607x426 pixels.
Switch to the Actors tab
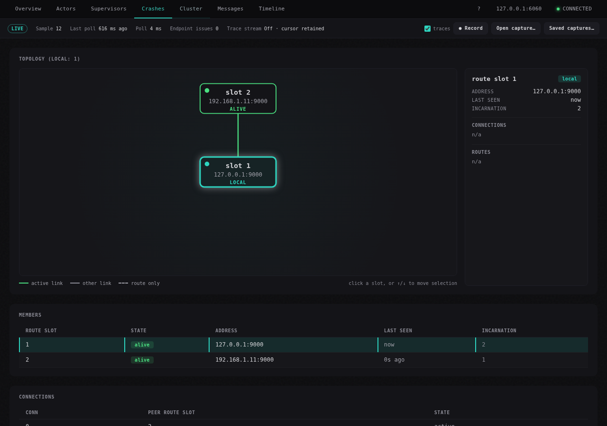click(66, 9)
